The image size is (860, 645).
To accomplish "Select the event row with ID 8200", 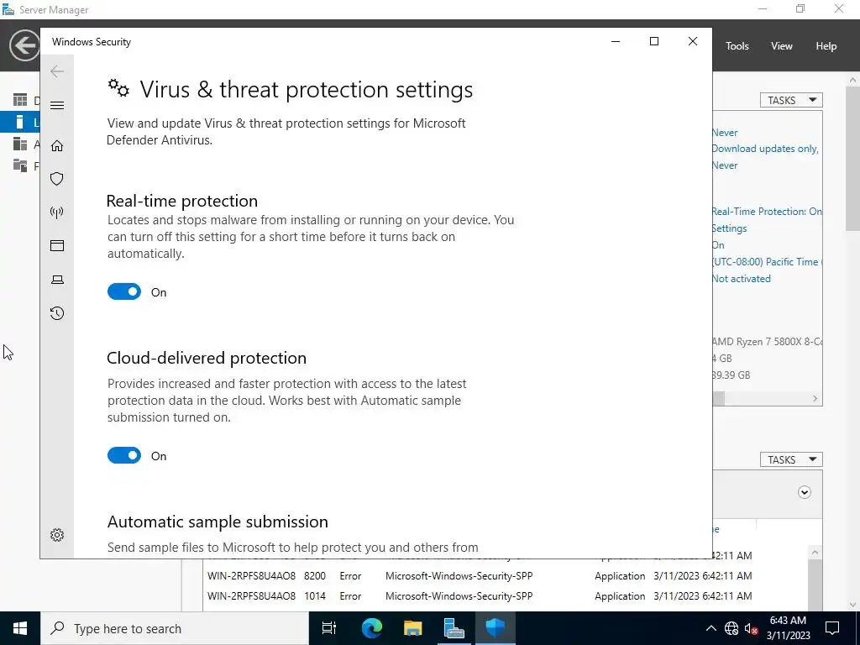I will point(480,576).
